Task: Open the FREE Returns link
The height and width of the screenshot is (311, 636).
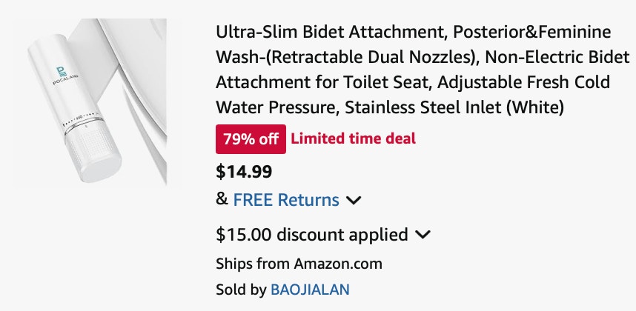Action: click(286, 200)
